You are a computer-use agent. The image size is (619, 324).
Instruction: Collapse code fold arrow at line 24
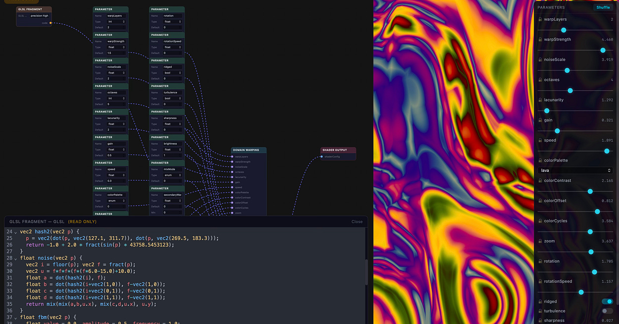tap(15, 232)
